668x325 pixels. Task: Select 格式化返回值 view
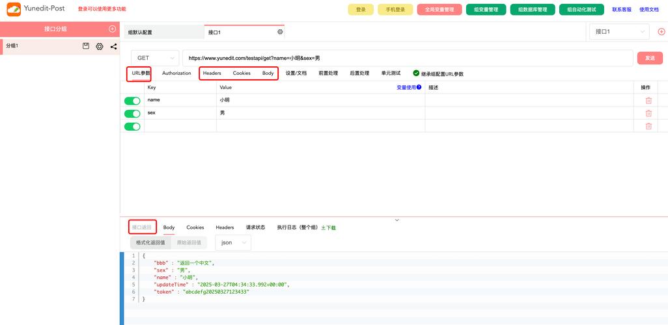150,242
